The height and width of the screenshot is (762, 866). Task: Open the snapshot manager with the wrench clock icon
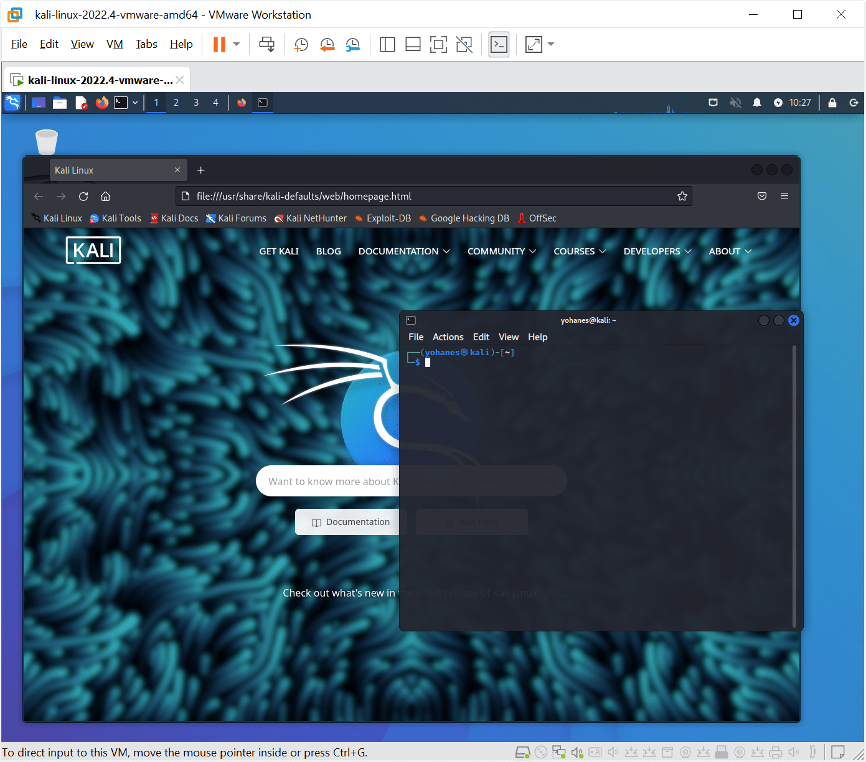point(352,44)
